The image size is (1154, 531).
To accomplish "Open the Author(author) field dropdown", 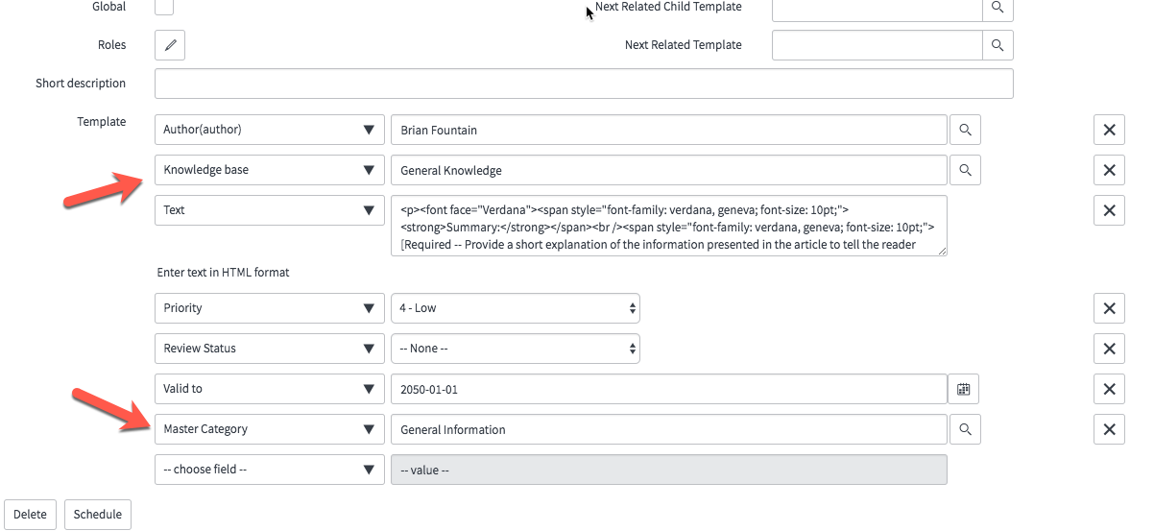I will click(x=270, y=130).
